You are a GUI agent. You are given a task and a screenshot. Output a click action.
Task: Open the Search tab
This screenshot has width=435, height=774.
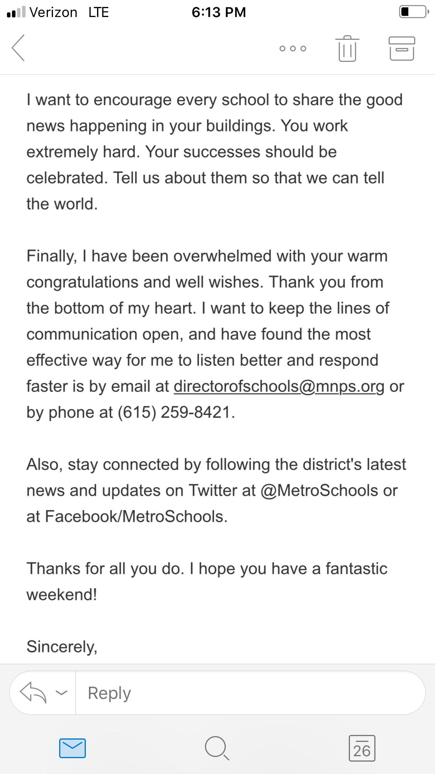[217, 748]
